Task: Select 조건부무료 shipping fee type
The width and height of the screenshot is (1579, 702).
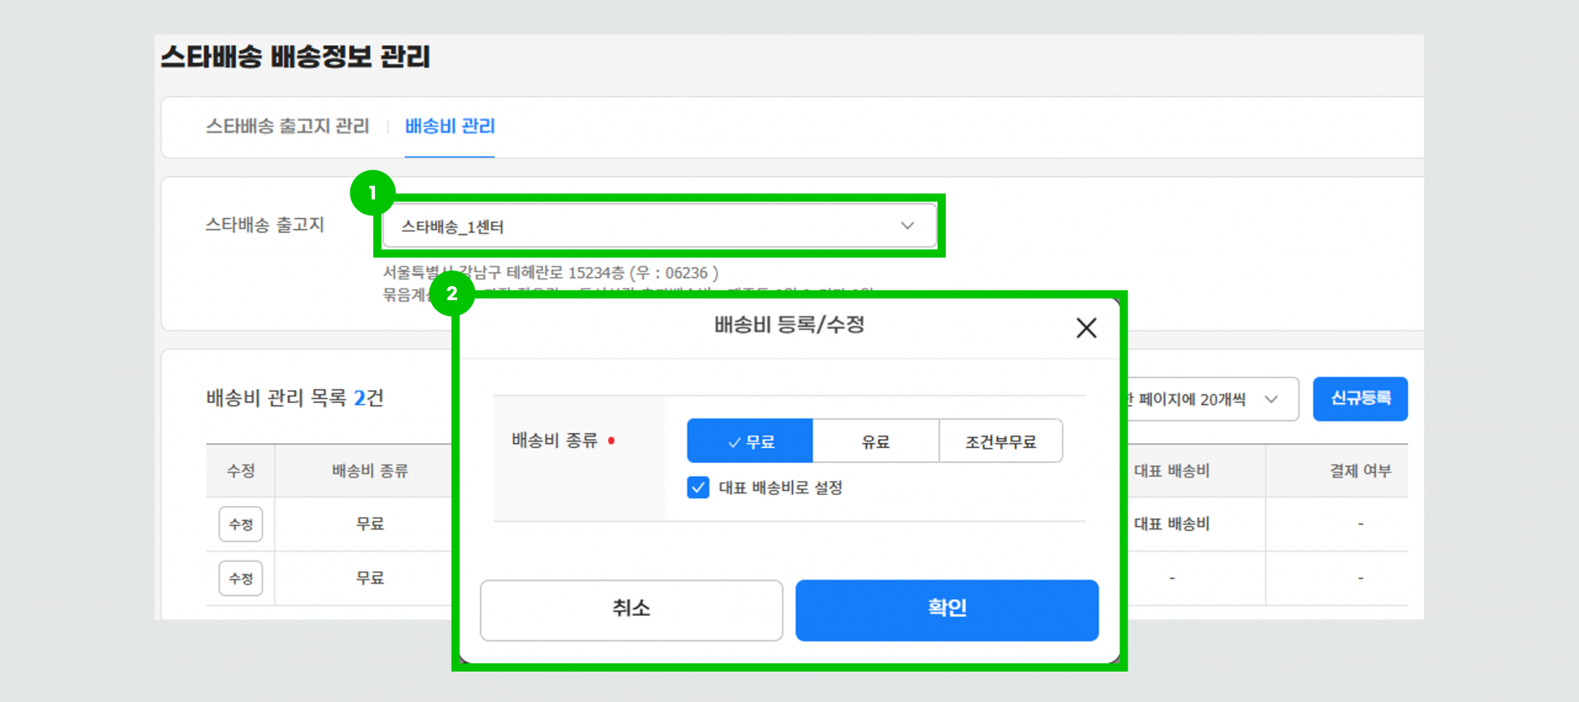Action: coord(1001,441)
